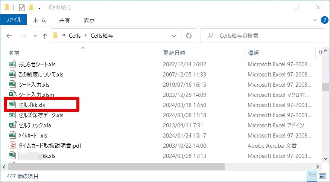Screen dimensions: 330x182
Task: Open the Customize Quick Access Toolbar dropdown
Action: point(40,8)
